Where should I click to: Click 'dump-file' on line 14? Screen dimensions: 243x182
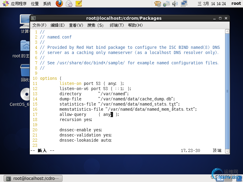point(70,99)
